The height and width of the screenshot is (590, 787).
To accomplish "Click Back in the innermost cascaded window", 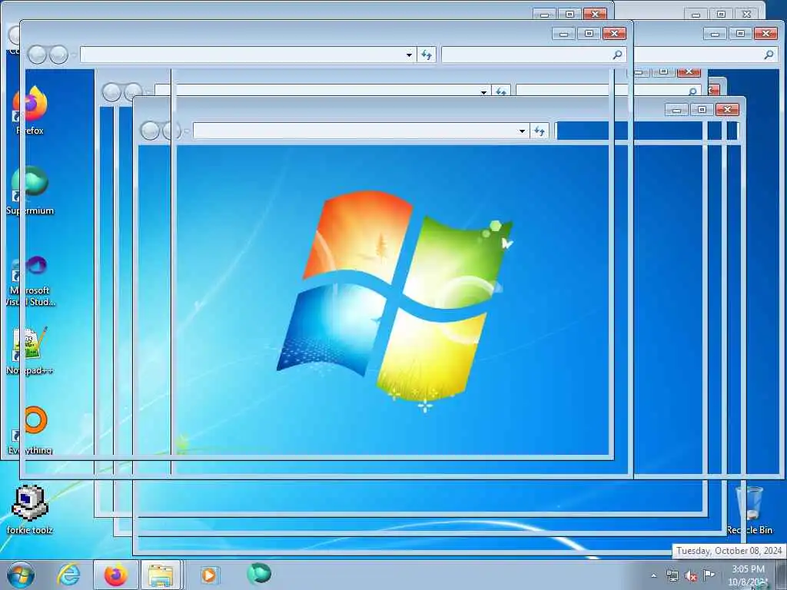I will pyautogui.click(x=150, y=131).
